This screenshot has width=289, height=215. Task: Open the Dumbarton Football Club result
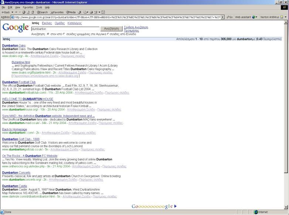click(x=19, y=82)
